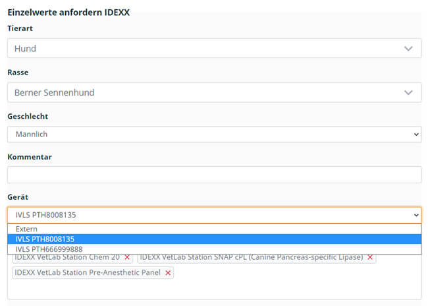Screen dimensions: 428x306
Task: Click the Kommentar text field
Action: point(214,175)
